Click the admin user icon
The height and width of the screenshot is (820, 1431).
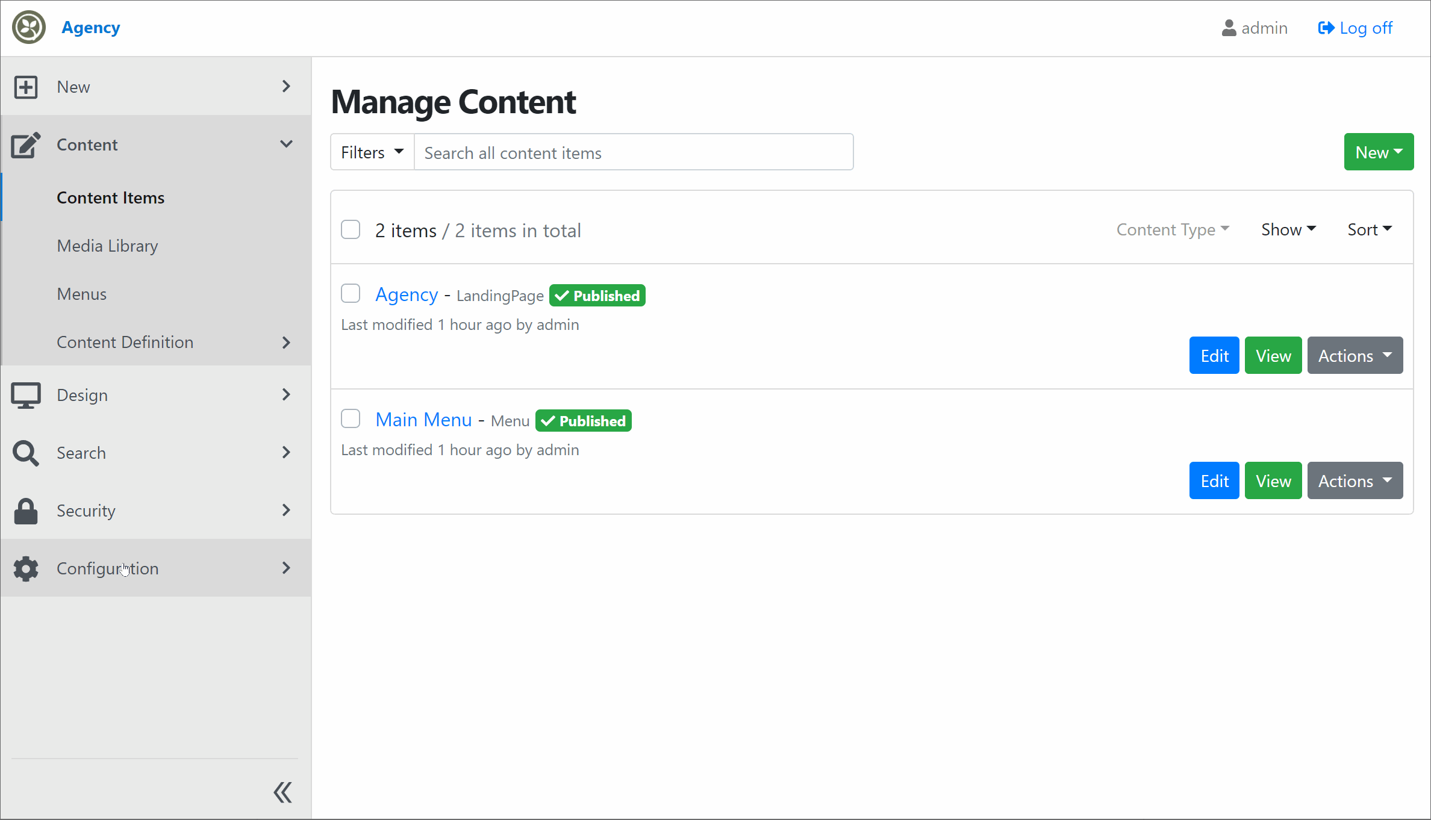pos(1229,28)
